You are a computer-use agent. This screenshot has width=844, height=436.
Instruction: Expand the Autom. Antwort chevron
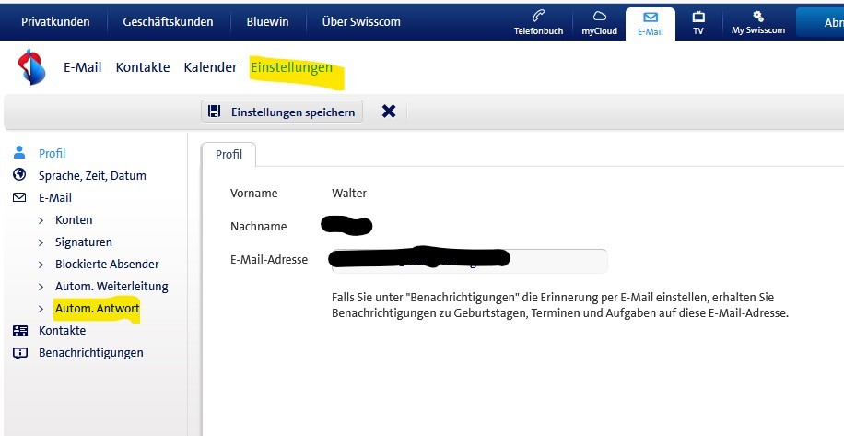coord(41,309)
